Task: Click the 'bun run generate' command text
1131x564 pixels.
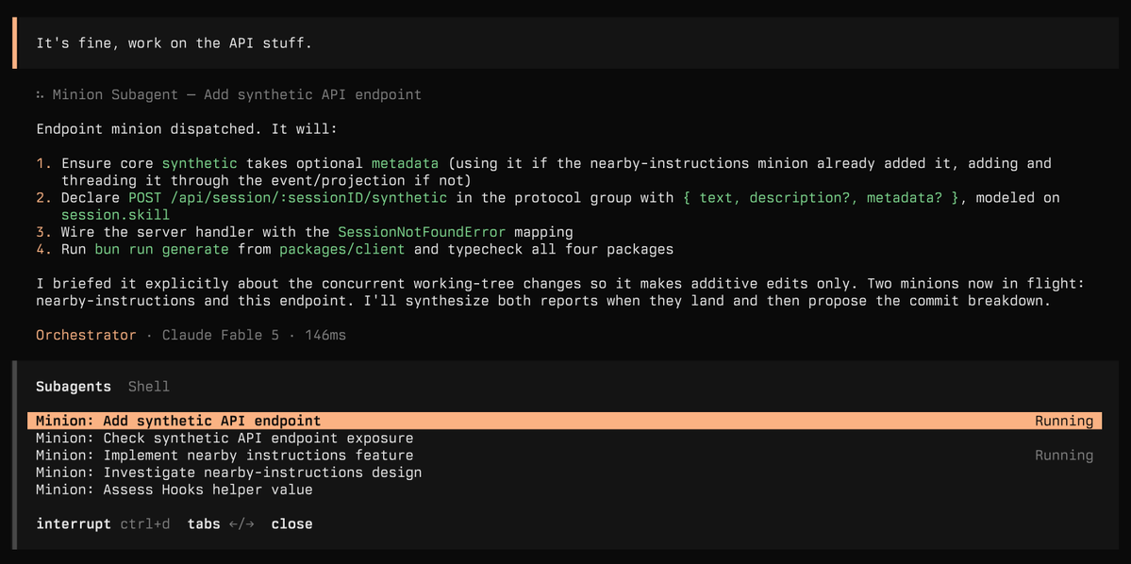Action: point(161,250)
